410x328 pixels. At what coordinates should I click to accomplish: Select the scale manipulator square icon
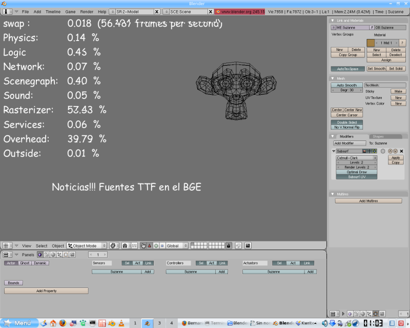[x=162, y=245]
